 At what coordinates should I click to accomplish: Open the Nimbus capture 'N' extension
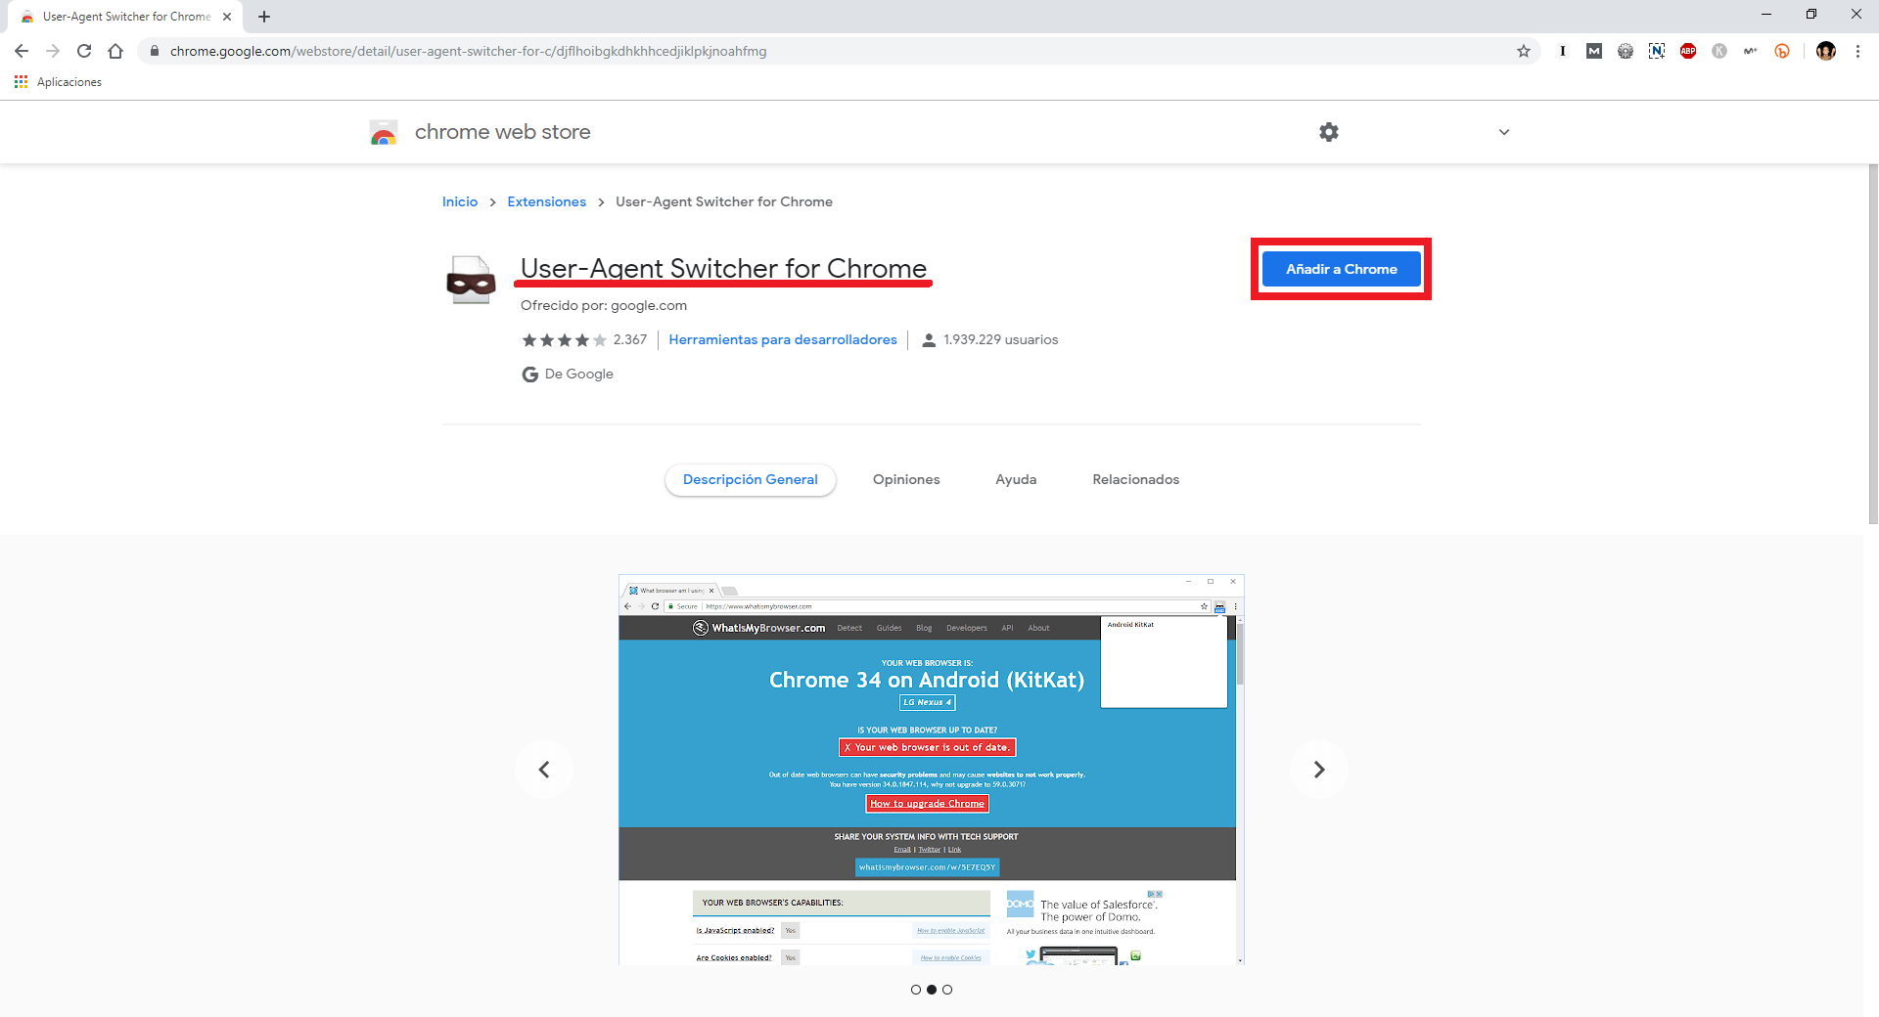click(x=1657, y=51)
